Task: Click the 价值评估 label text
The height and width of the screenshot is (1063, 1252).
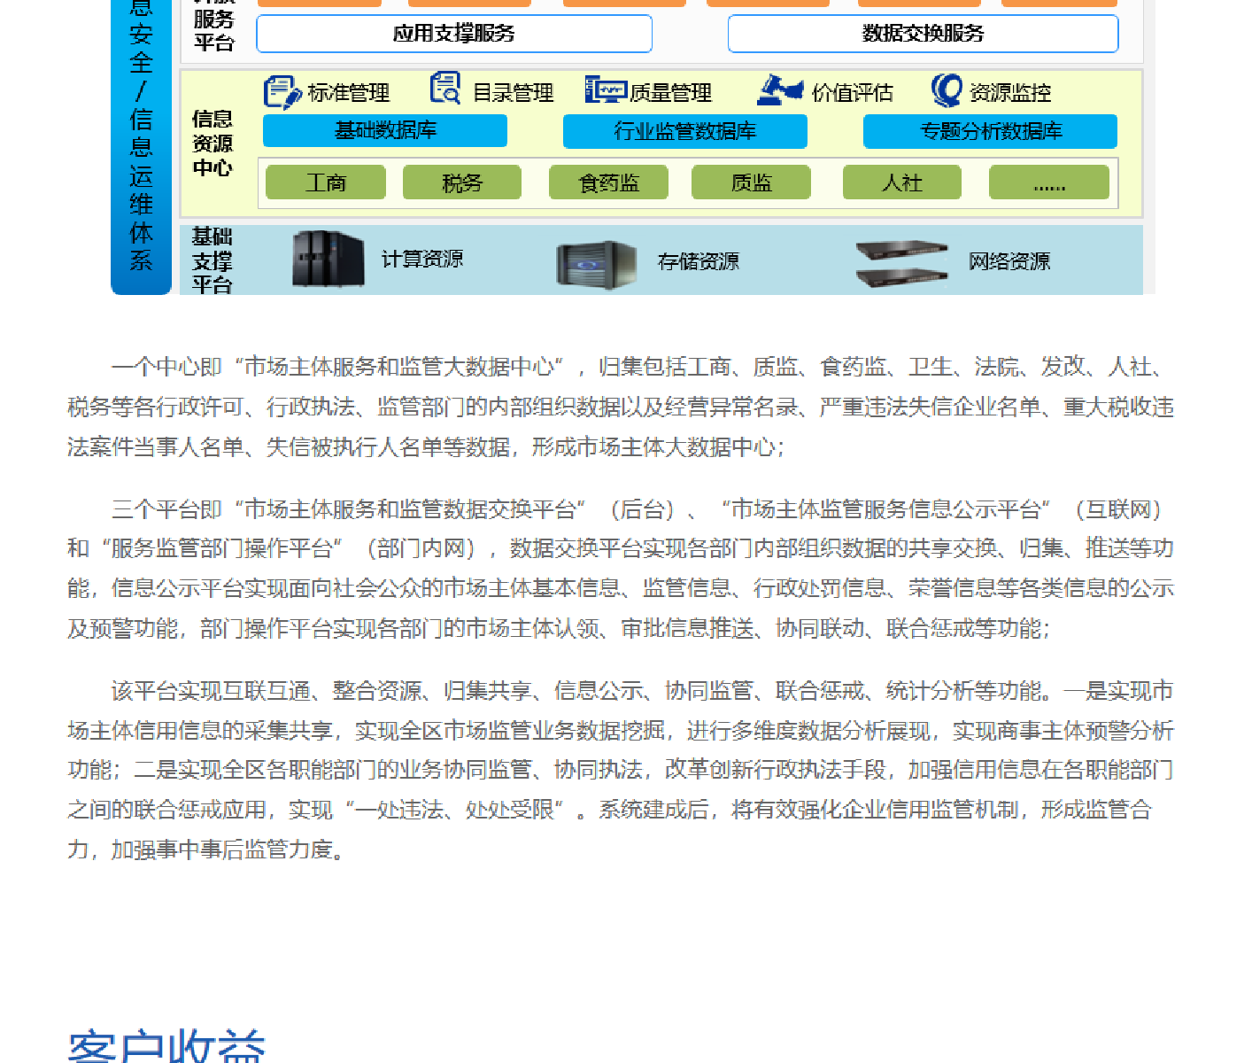Action: (x=853, y=93)
